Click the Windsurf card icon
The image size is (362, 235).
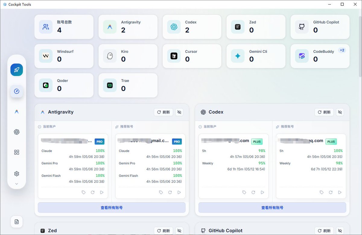coord(46,56)
